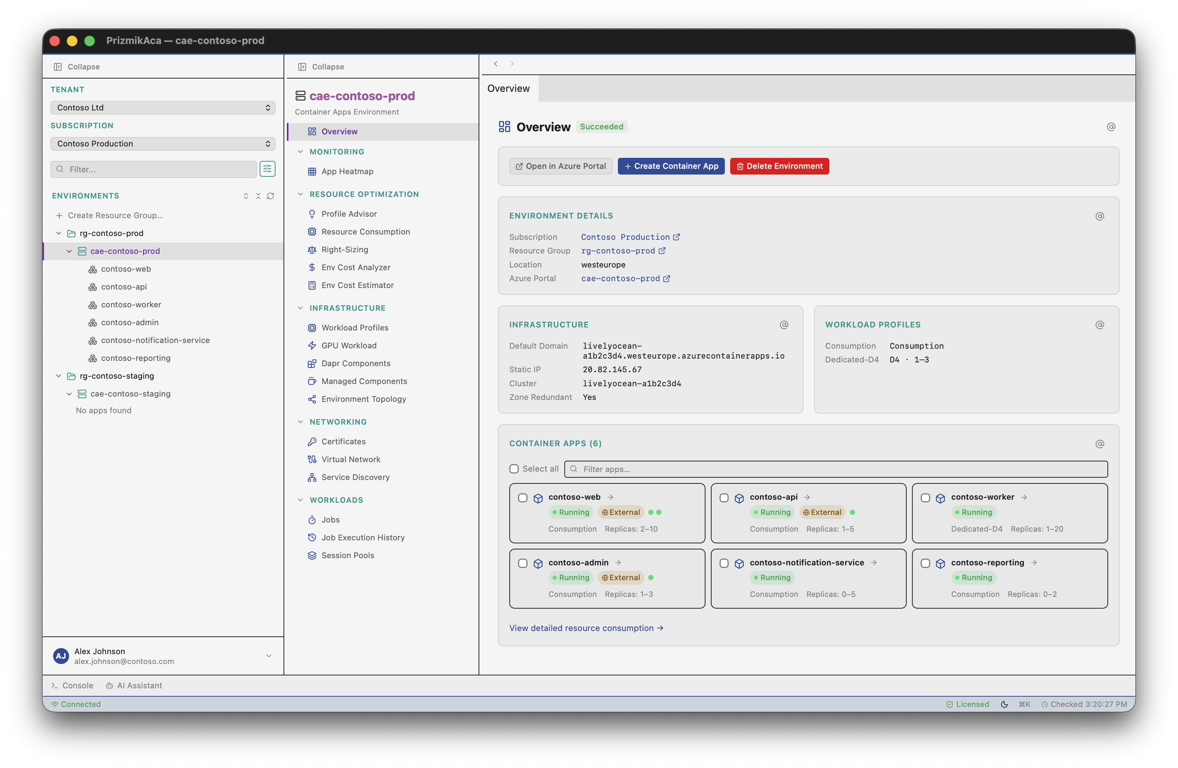1178x768 pixels.
Task: Open the Subscription dropdown Contoso Production
Action: (163, 143)
